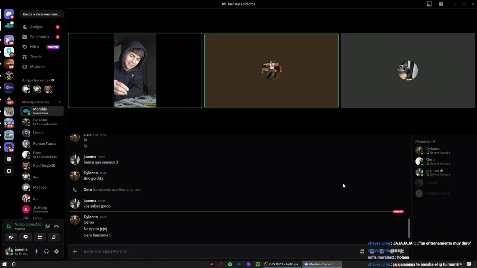477x268 pixels.
Task: Mute the microphone in user panel
Action: coord(37,251)
